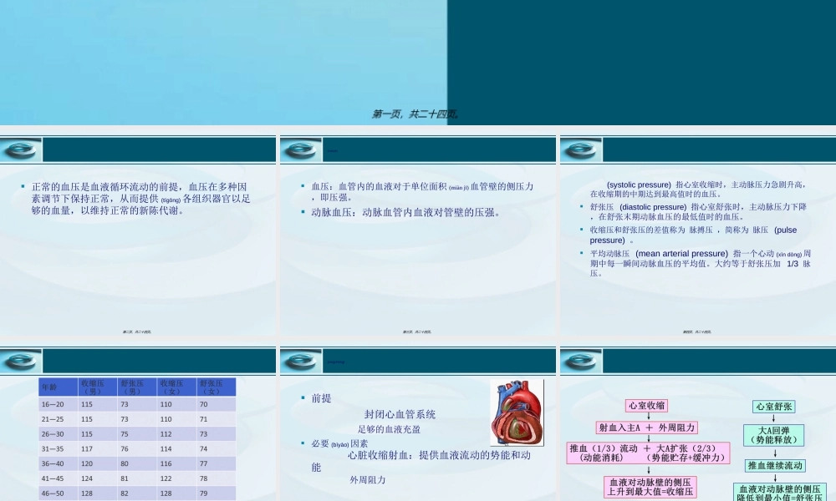Select the bullet next to 必要因素
836x501 pixels.
point(302,443)
